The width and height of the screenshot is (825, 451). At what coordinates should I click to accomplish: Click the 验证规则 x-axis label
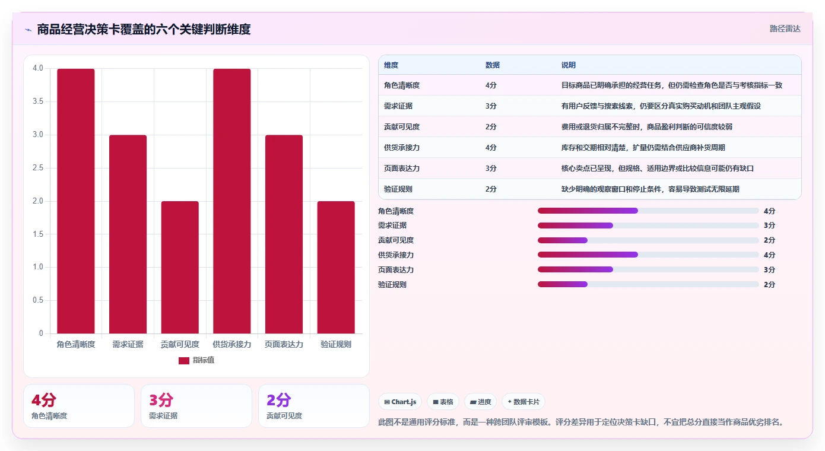pos(336,344)
